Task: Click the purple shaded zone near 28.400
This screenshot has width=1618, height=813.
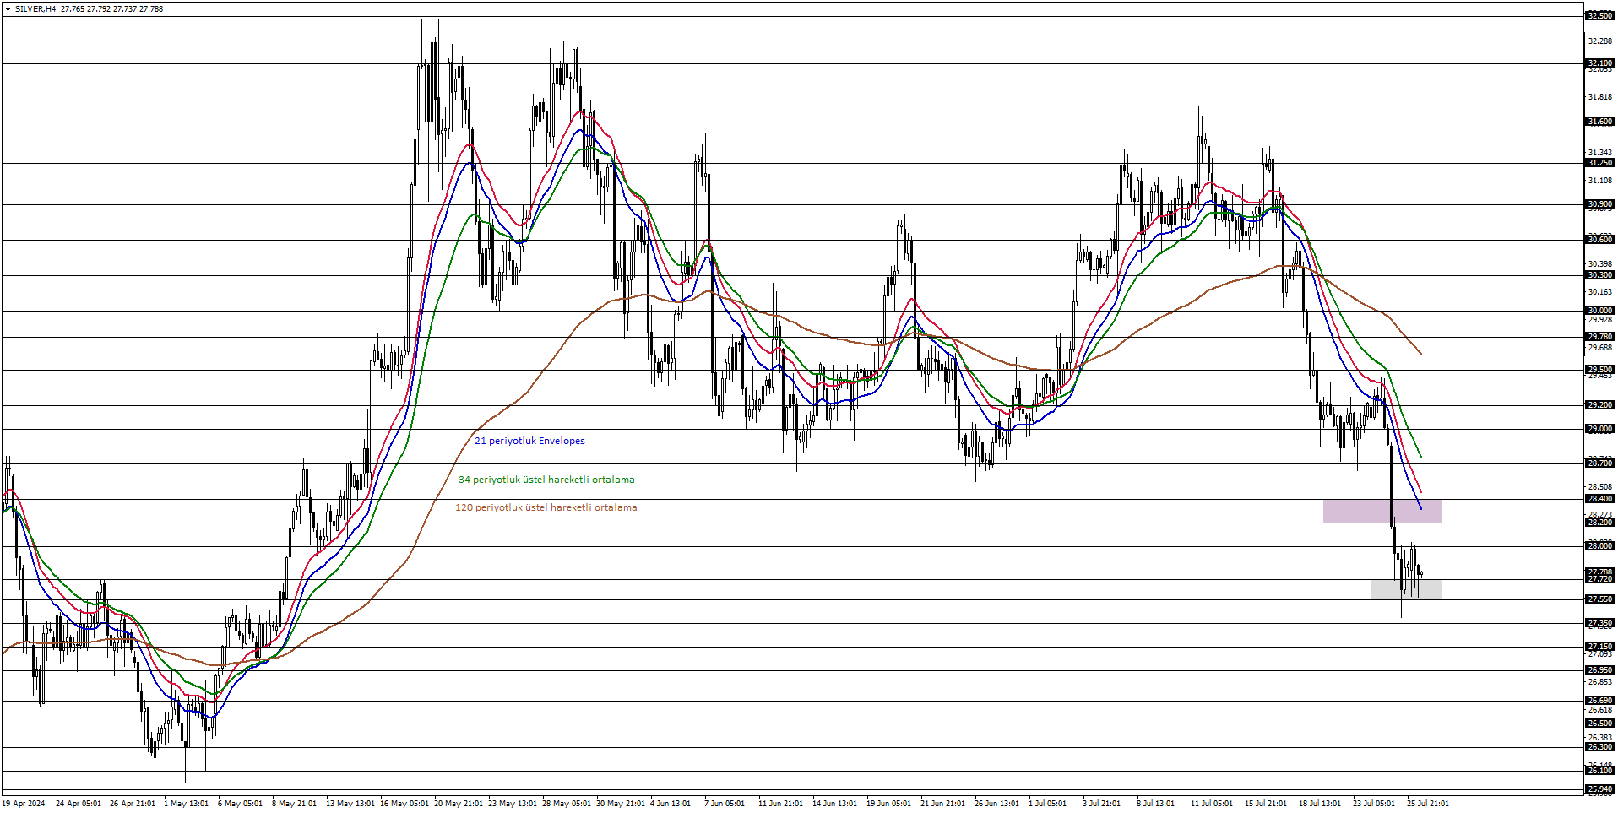Action: pos(1382,511)
